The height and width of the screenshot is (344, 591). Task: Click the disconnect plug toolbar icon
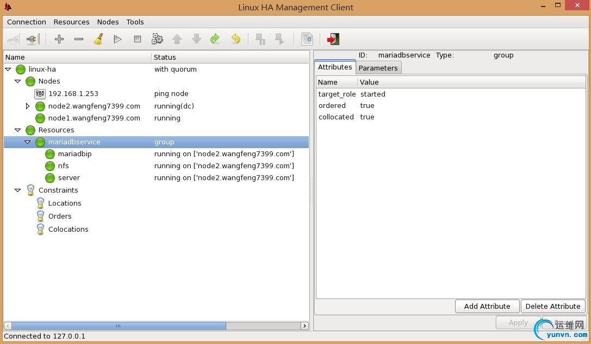pos(33,39)
